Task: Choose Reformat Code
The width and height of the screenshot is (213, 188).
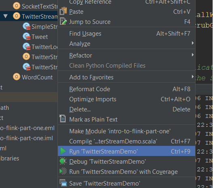Action: (126, 89)
